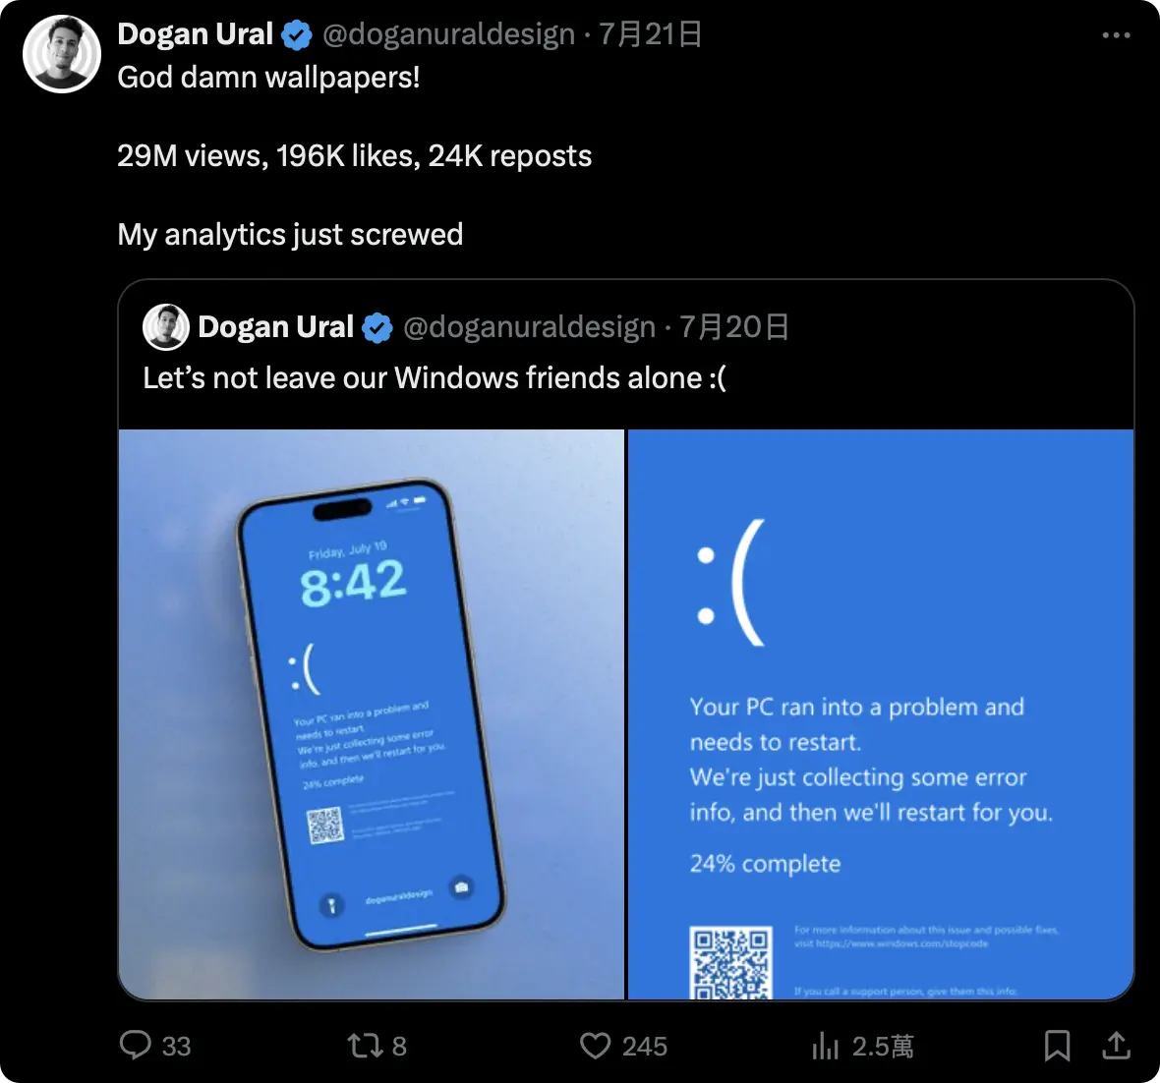The image size is (1160, 1083).
Task: Click the 245 likes count
Action: click(x=644, y=1046)
